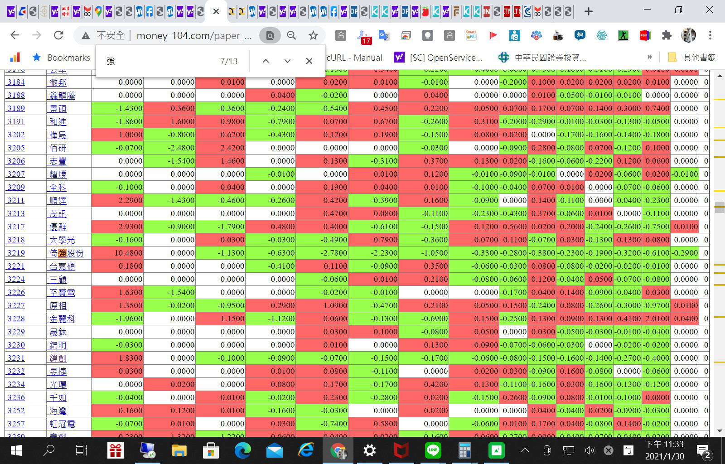Viewport: 725px width, 464px height.
Task: Click the Google Translate extension icon
Action: [384, 35]
